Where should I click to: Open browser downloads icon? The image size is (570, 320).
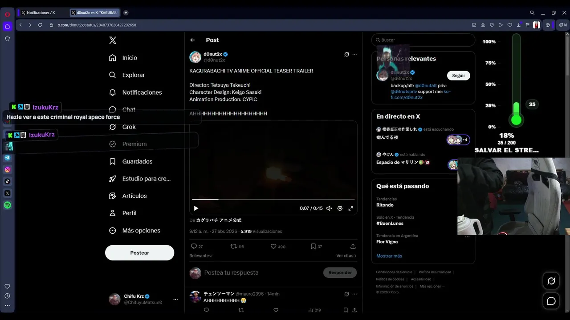pyautogui.click(x=518, y=25)
